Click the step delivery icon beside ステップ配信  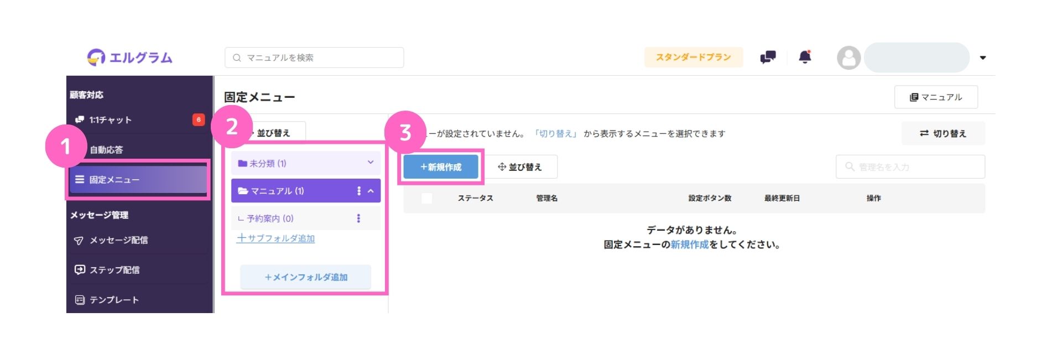(80, 270)
